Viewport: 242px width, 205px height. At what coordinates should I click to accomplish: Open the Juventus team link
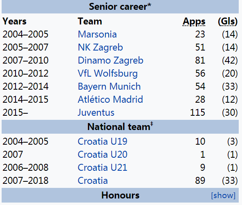96,112
